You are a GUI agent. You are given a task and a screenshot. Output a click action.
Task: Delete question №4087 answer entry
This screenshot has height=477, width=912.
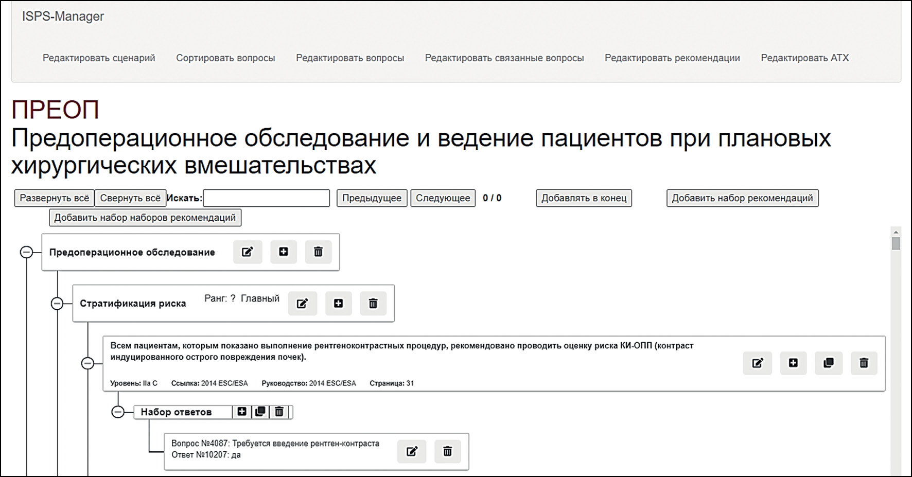click(x=447, y=451)
